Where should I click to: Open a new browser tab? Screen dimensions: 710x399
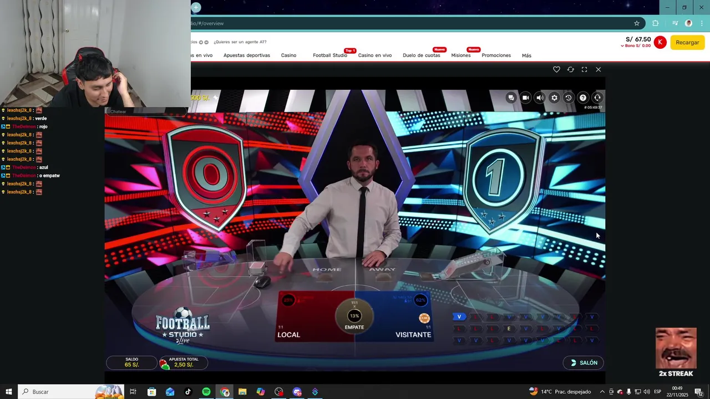pyautogui.click(x=196, y=7)
